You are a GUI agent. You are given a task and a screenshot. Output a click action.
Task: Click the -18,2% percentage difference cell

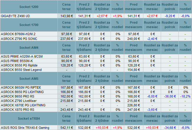185,96
